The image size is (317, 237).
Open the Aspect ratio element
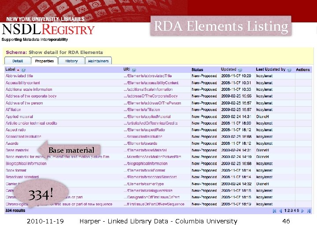click(x=15, y=130)
